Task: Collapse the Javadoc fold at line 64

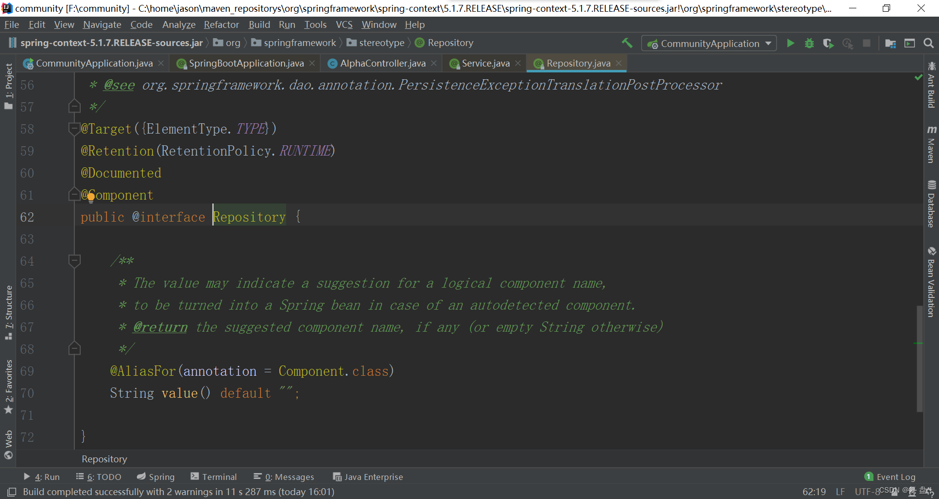Action: point(74,261)
